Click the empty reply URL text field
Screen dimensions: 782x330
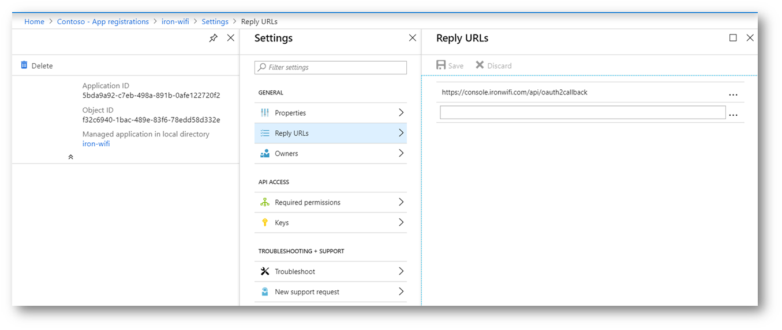point(582,112)
